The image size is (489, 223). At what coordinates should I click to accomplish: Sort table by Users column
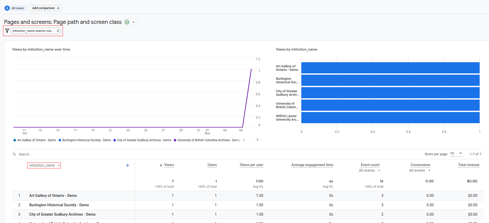[212, 165]
